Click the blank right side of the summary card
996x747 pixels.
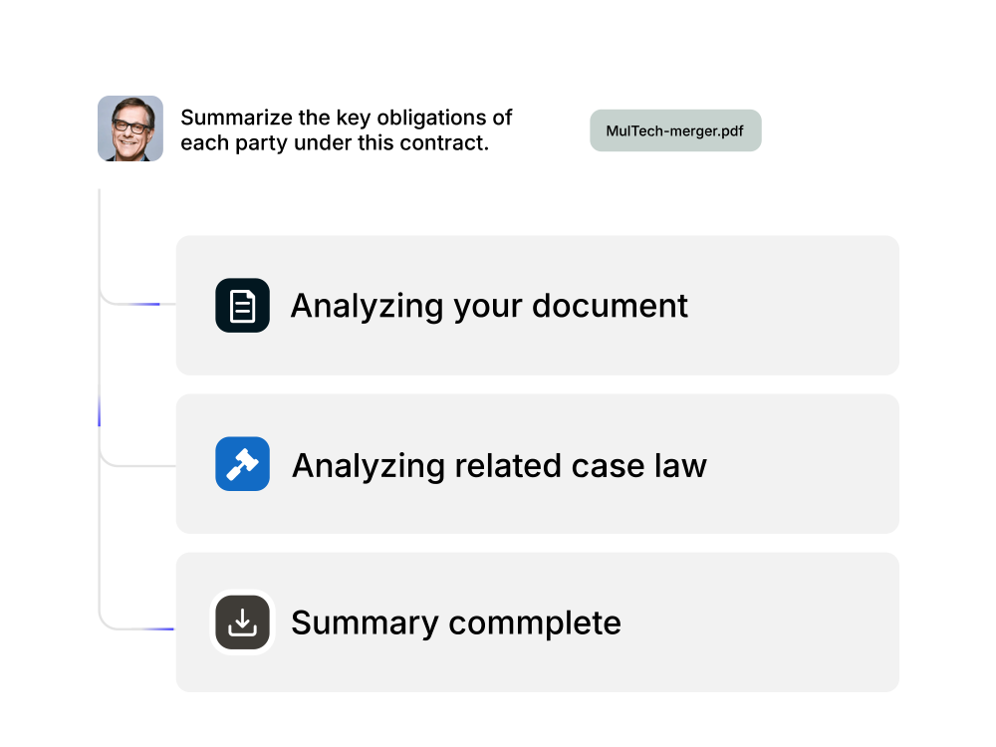click(762, 622)
